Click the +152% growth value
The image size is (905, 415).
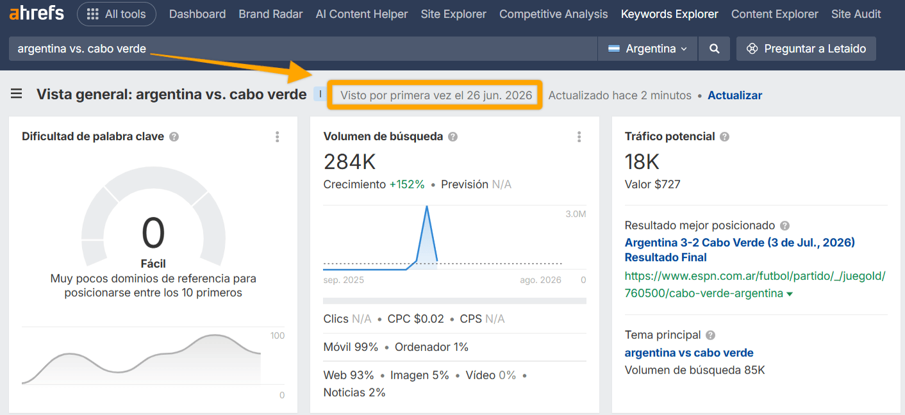click(407, 184)
